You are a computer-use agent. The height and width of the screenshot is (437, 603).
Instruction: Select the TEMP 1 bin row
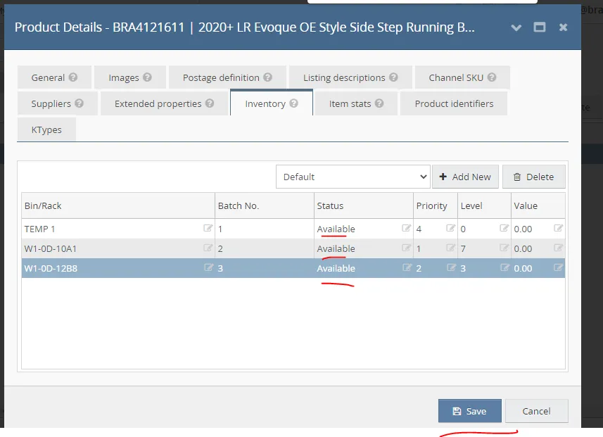click(x=293, y=229)
